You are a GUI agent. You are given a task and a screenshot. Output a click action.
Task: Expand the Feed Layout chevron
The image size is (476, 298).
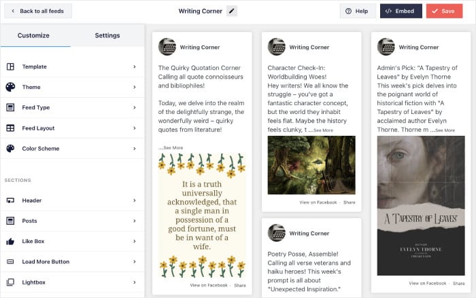click(x=135, y=128)
